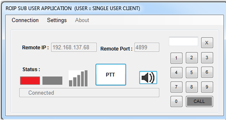Clear the dial entry with X button
The image size is (226, 120).
coord(207,43)
